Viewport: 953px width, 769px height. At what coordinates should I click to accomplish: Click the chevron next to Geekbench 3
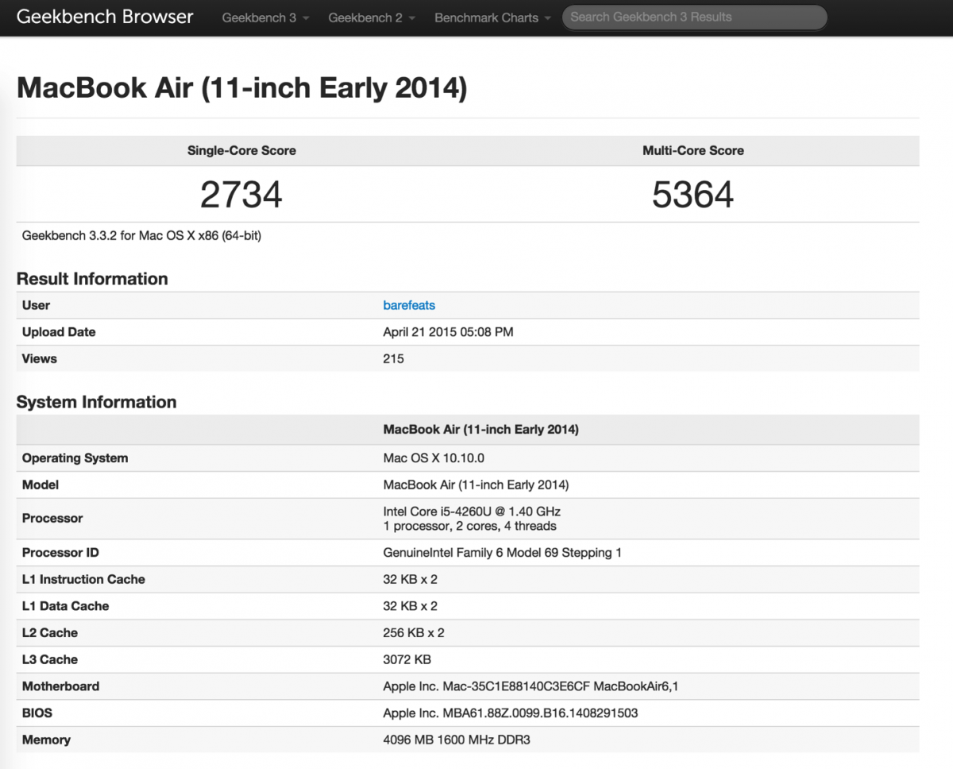click(x=307, y=17)
